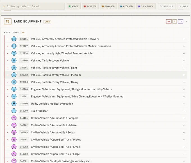
Task: Expand row 120106 with its plus sign
Action: pyautogui.click(x=184, y=39)
